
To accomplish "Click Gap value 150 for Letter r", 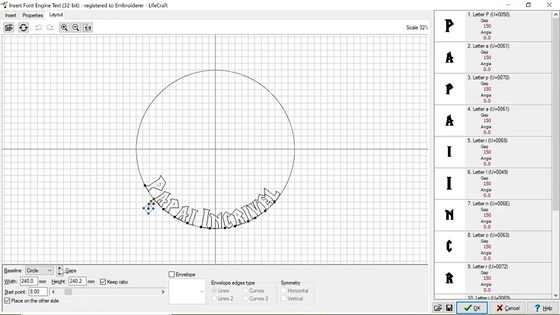I will pos(487,278).
